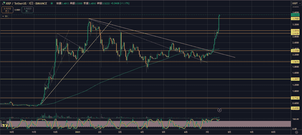Expand the collapsed 11 indicators legend

[x=5, y=16]
